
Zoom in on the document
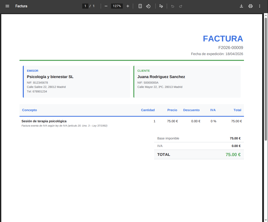tap(128, 6)
